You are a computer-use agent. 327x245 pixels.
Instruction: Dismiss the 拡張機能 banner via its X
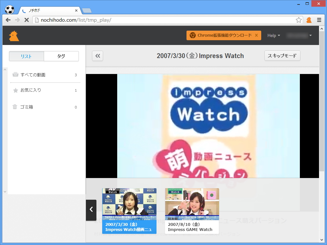256,35
